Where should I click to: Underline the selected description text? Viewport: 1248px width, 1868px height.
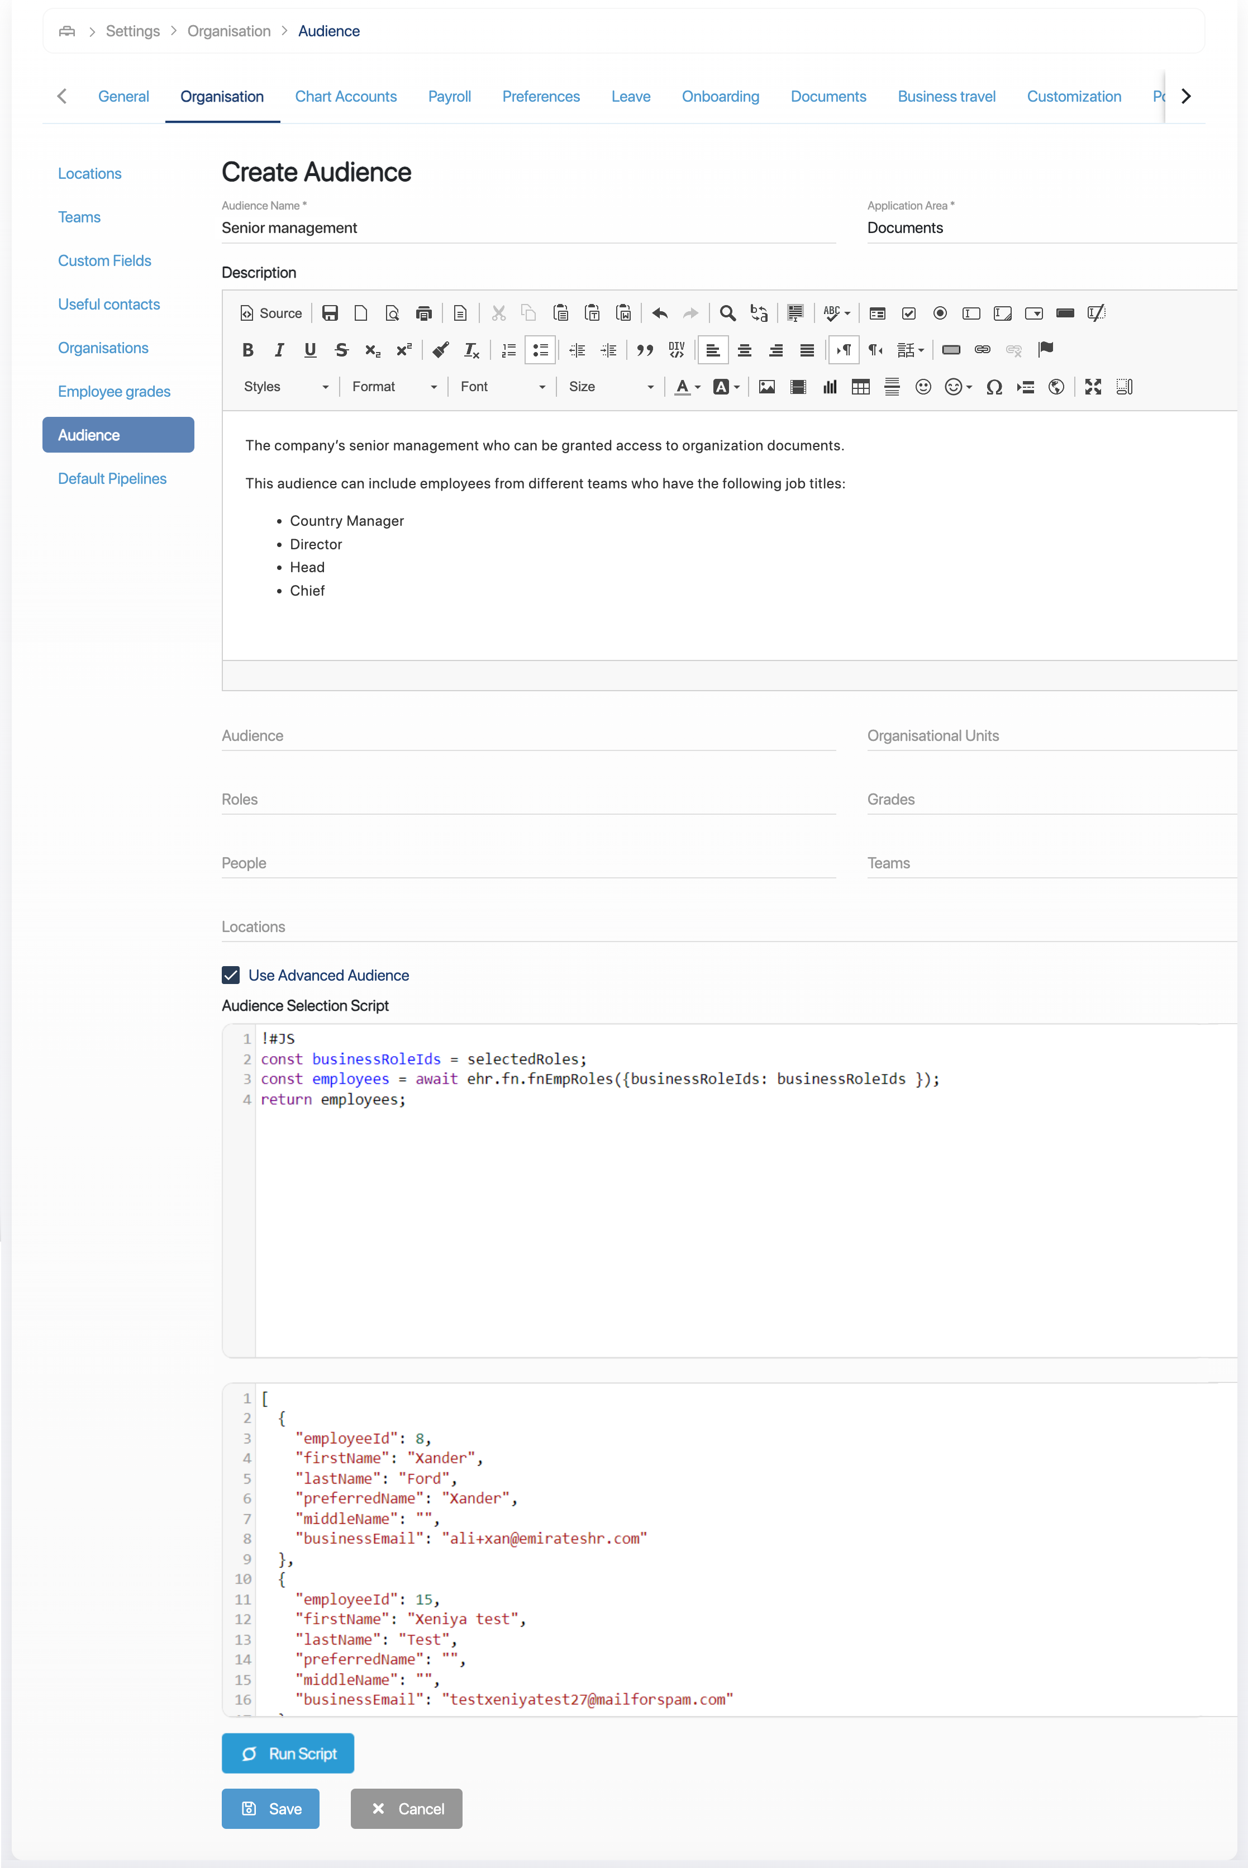pyautogui.click(x=311, y=349)
